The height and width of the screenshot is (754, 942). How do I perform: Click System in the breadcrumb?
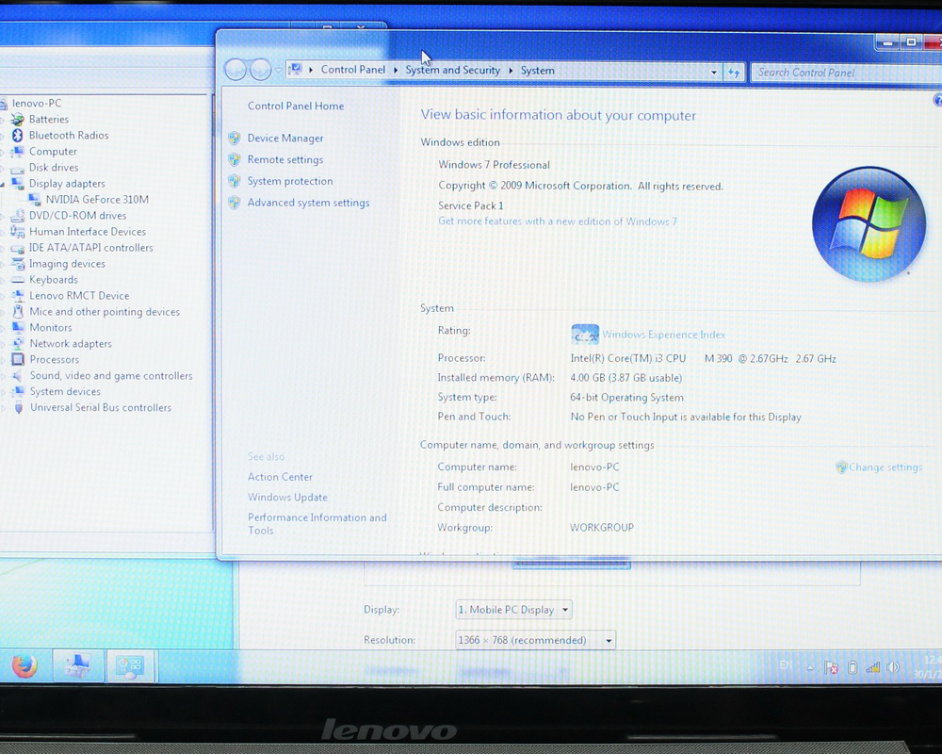[x=537, y=71]
